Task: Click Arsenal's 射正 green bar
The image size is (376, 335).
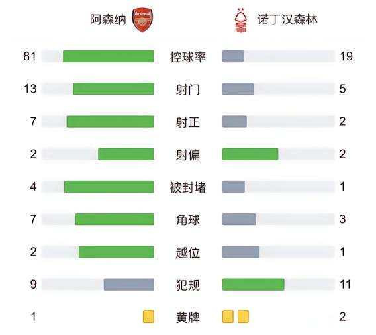Action: coord(111,122)
